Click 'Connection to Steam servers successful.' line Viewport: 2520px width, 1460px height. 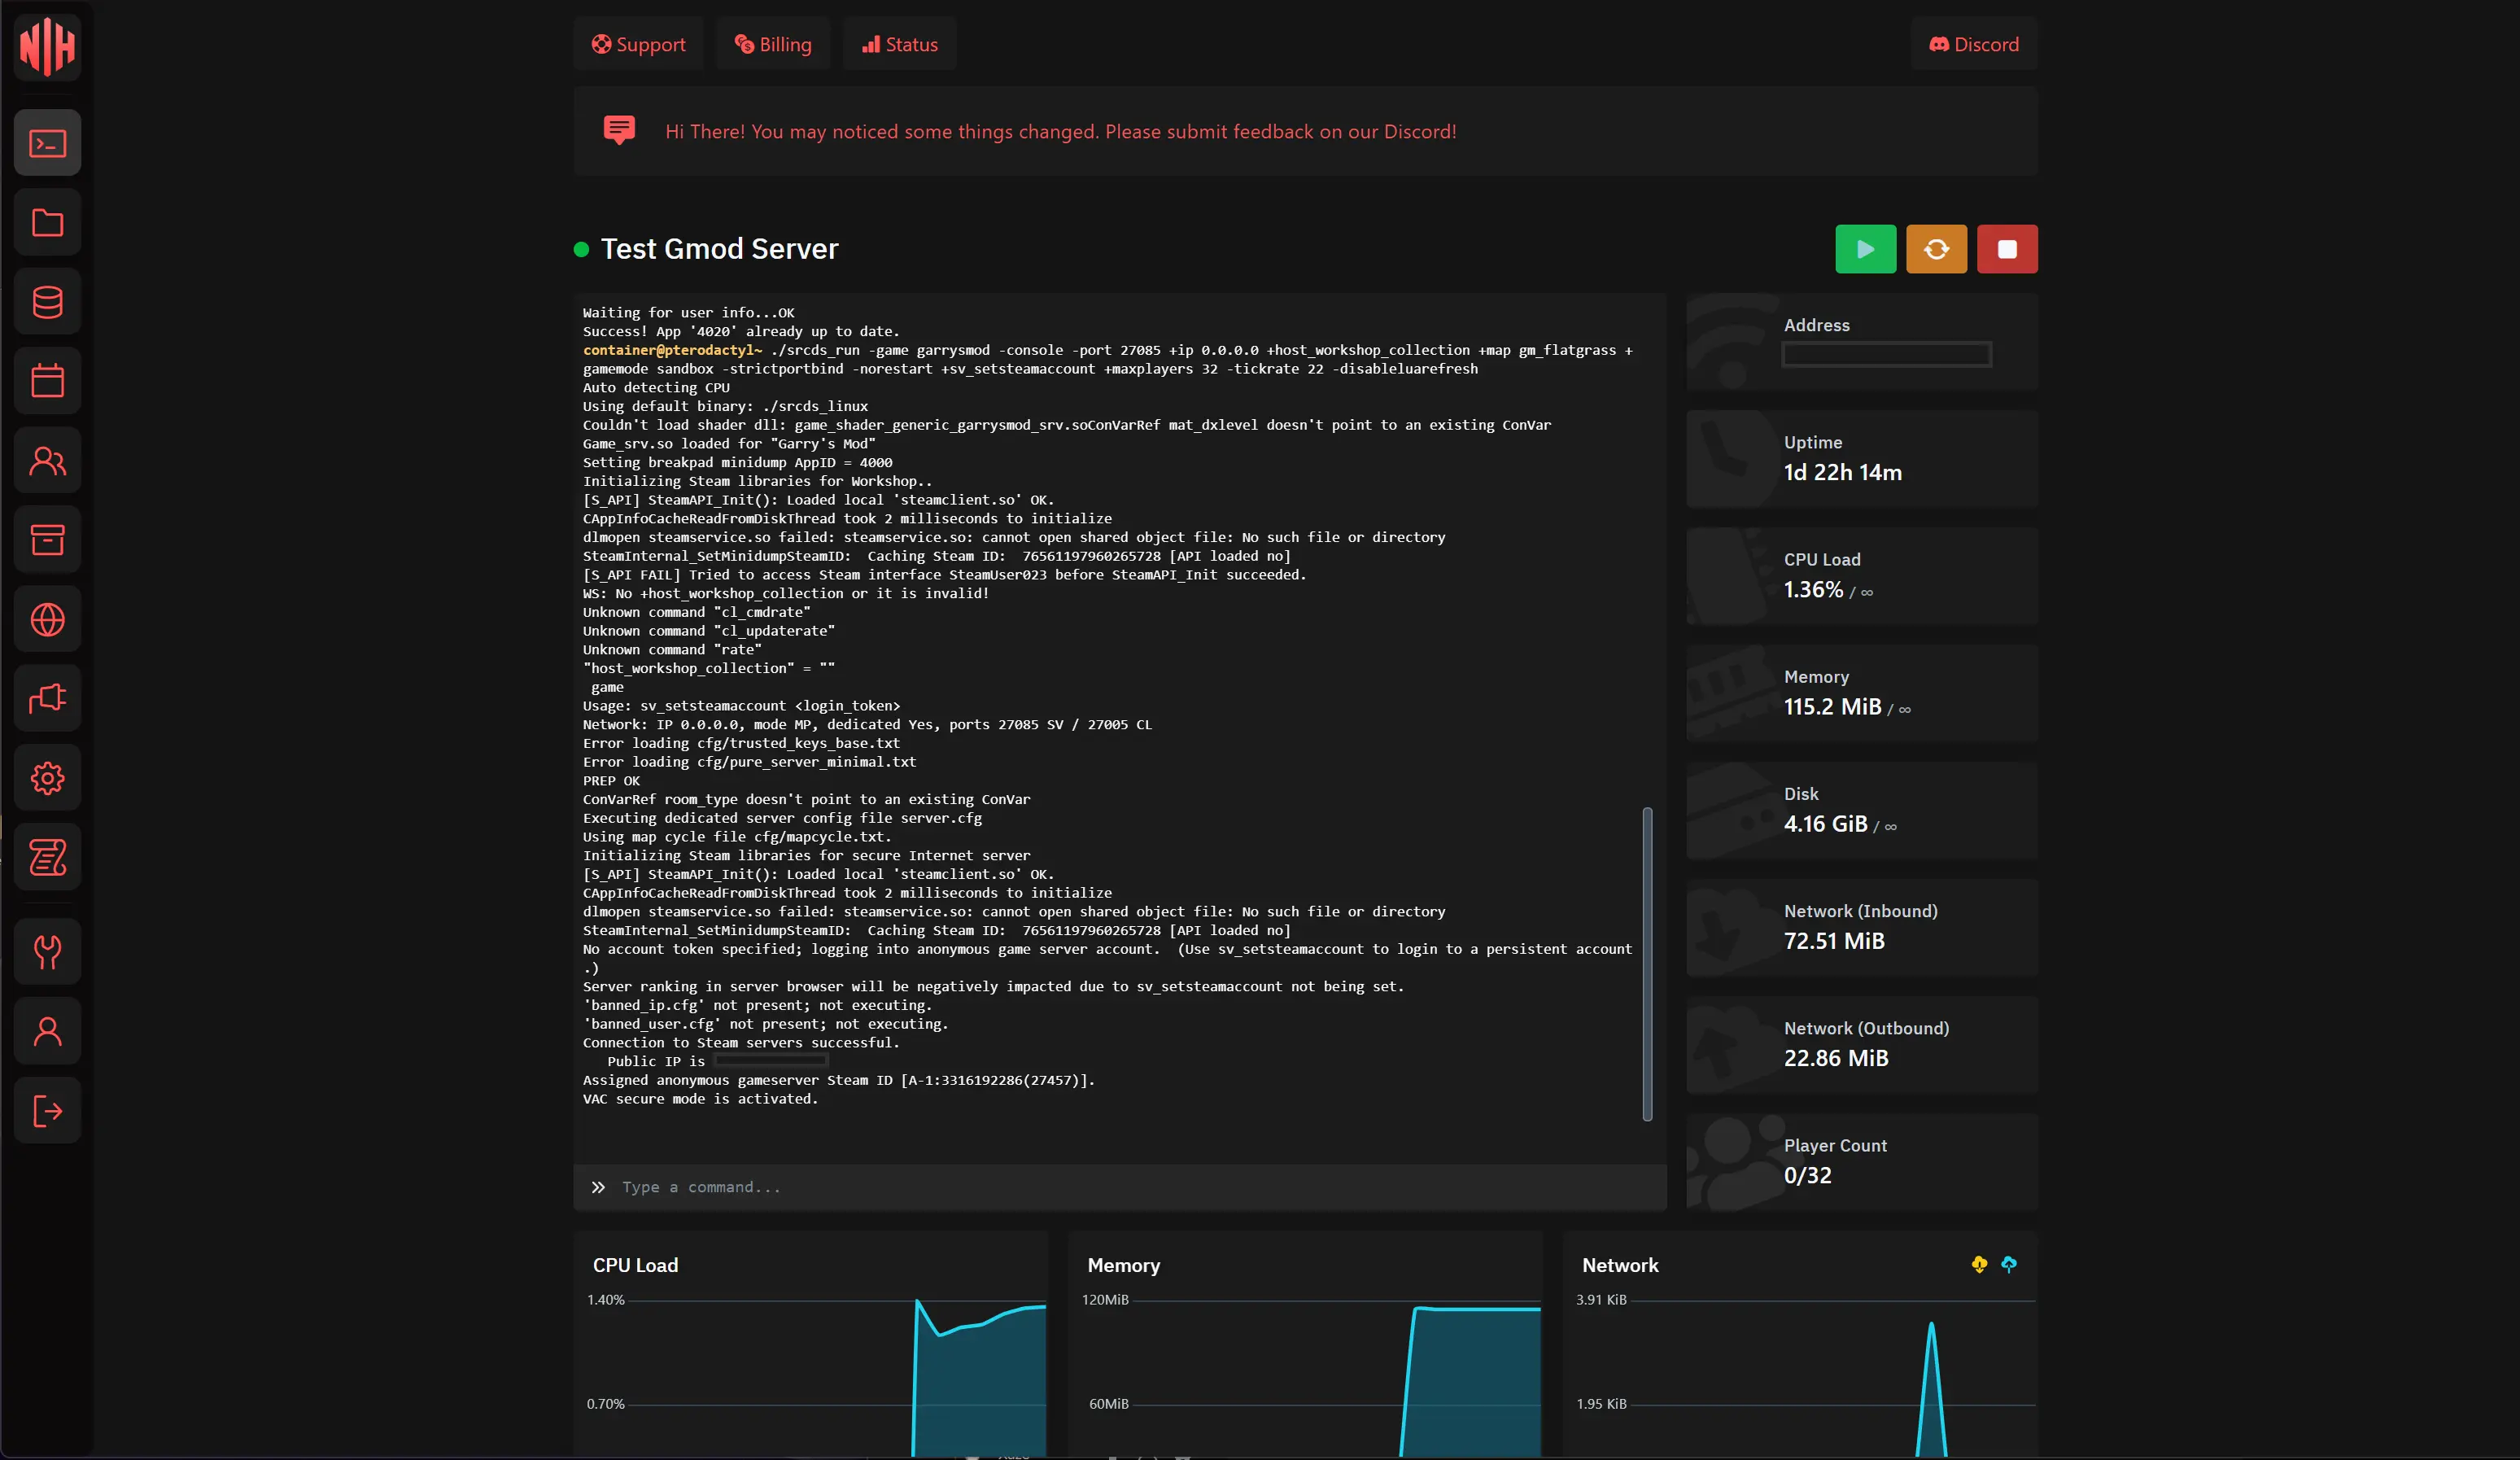click(741, 1043)
